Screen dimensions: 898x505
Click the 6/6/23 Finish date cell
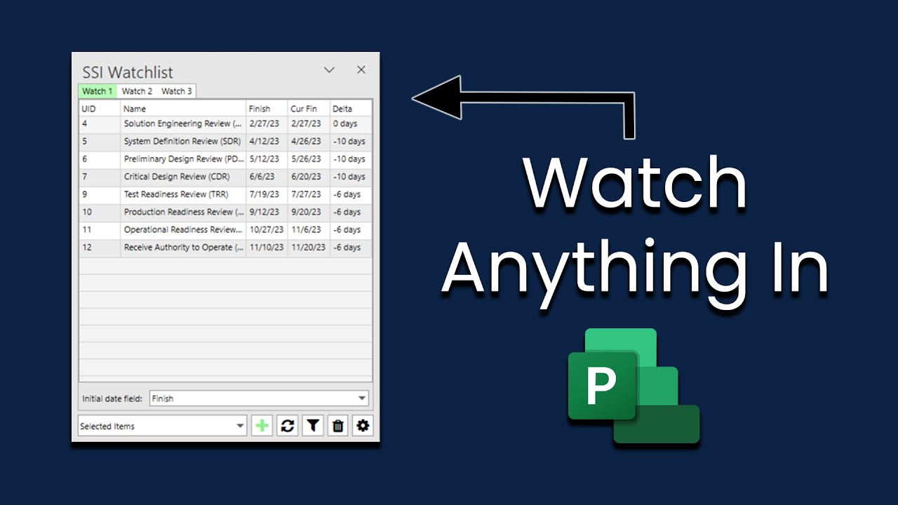point(267,177)
